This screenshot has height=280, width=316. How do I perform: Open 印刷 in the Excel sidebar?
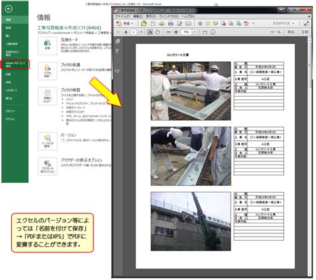point(15,74)
